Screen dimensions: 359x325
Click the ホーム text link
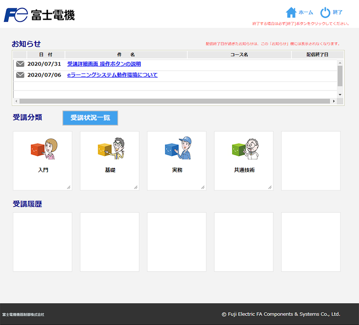[306, 12]
